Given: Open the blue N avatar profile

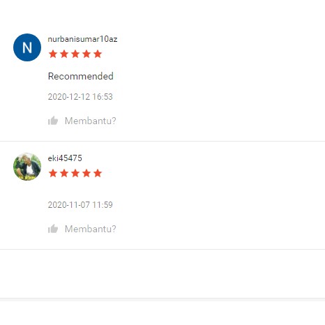Looking at the screenshot, I should pos(27,47).
